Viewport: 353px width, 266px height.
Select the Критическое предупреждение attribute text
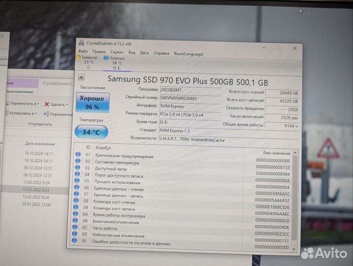tap(124, 156)
